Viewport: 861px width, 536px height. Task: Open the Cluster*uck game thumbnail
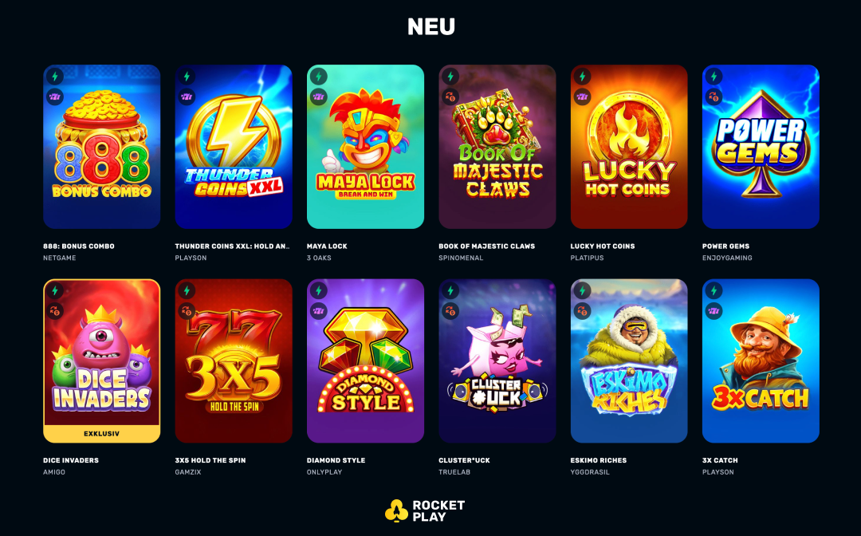[x=497, y=361]
